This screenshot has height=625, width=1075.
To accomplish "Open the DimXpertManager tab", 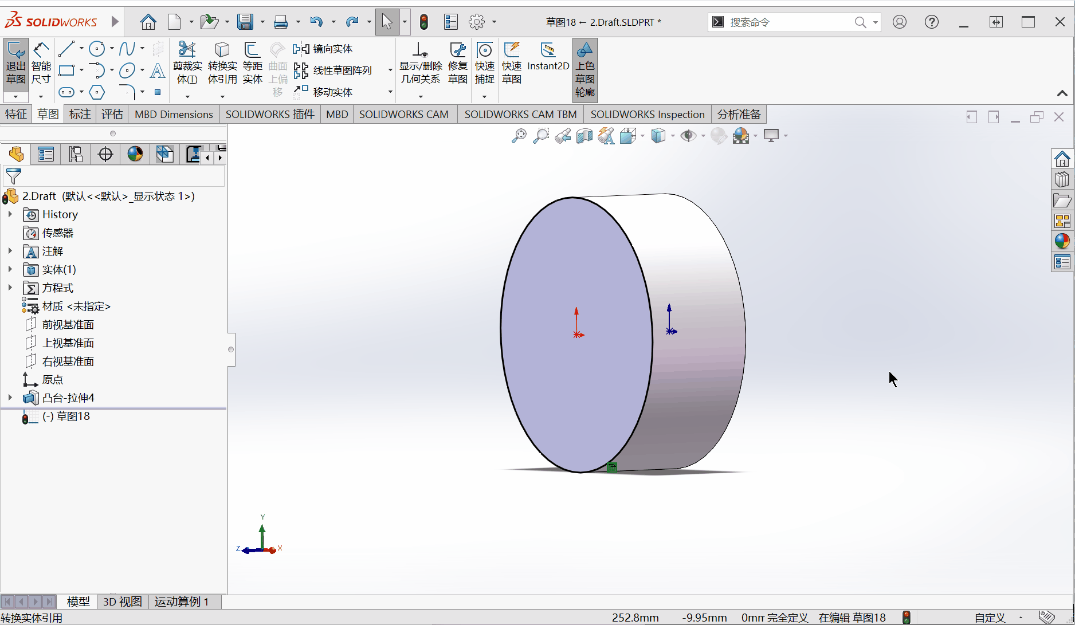I will point(105,154).
